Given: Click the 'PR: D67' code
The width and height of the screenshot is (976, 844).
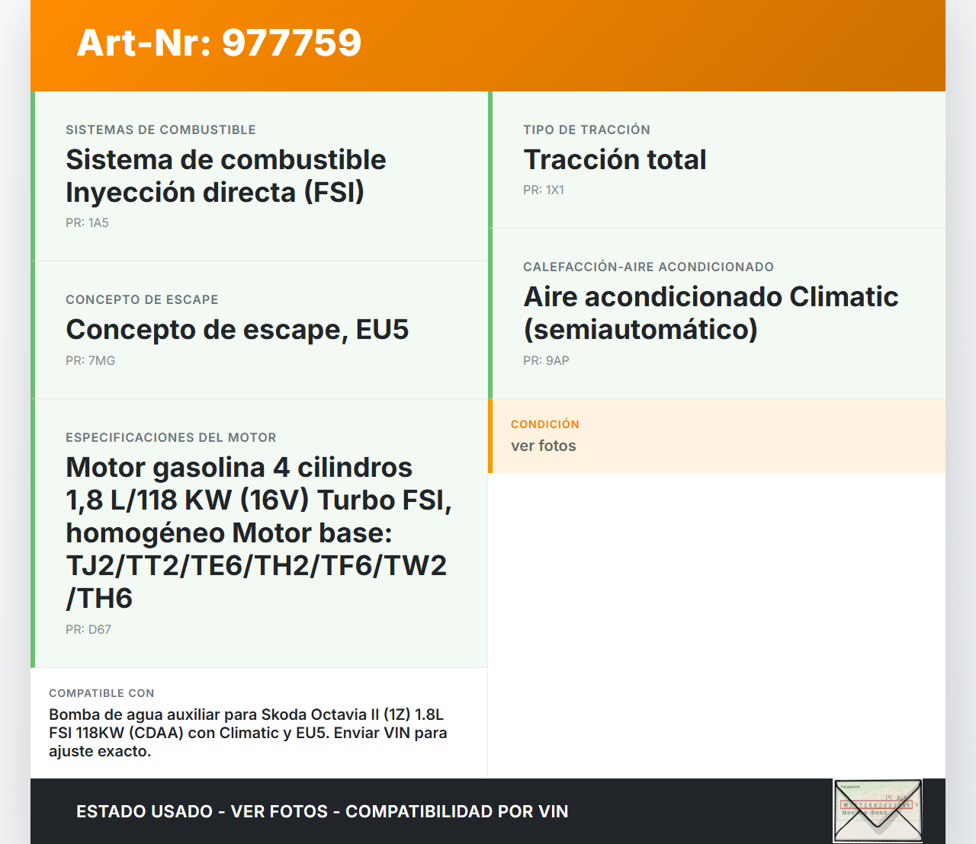Looking at the screenshot, I should tap(88, 630).
